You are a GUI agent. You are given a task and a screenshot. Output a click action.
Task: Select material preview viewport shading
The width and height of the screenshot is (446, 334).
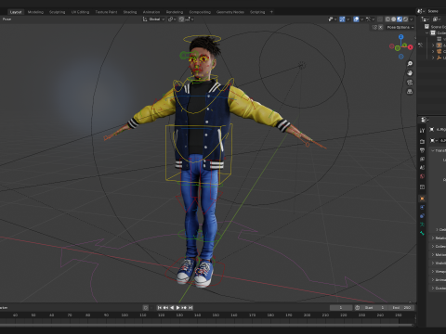click(x=400, y=19)
